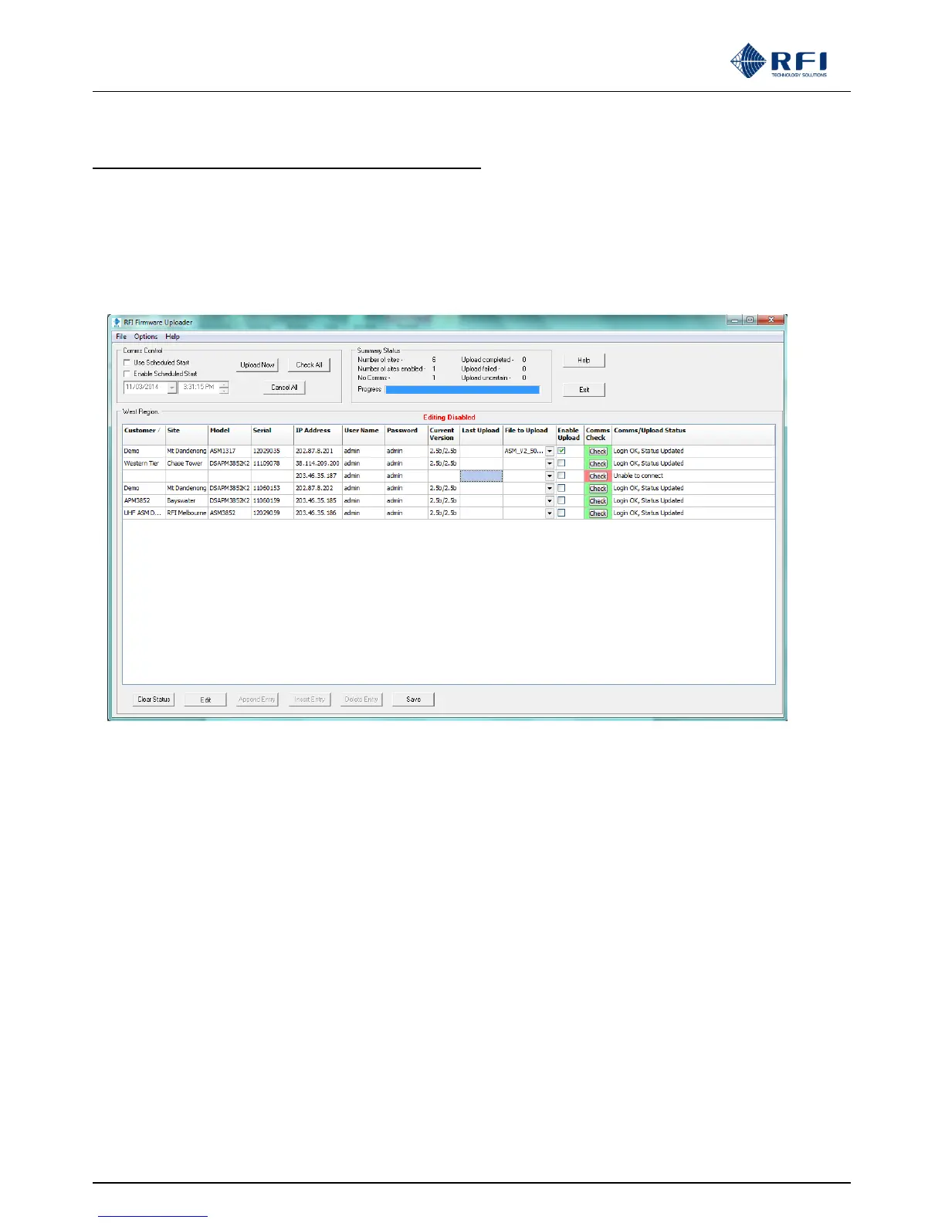This screenshot has width=945, height=1223.
Task: Click the Cancel All button
Action: [284, 388]
